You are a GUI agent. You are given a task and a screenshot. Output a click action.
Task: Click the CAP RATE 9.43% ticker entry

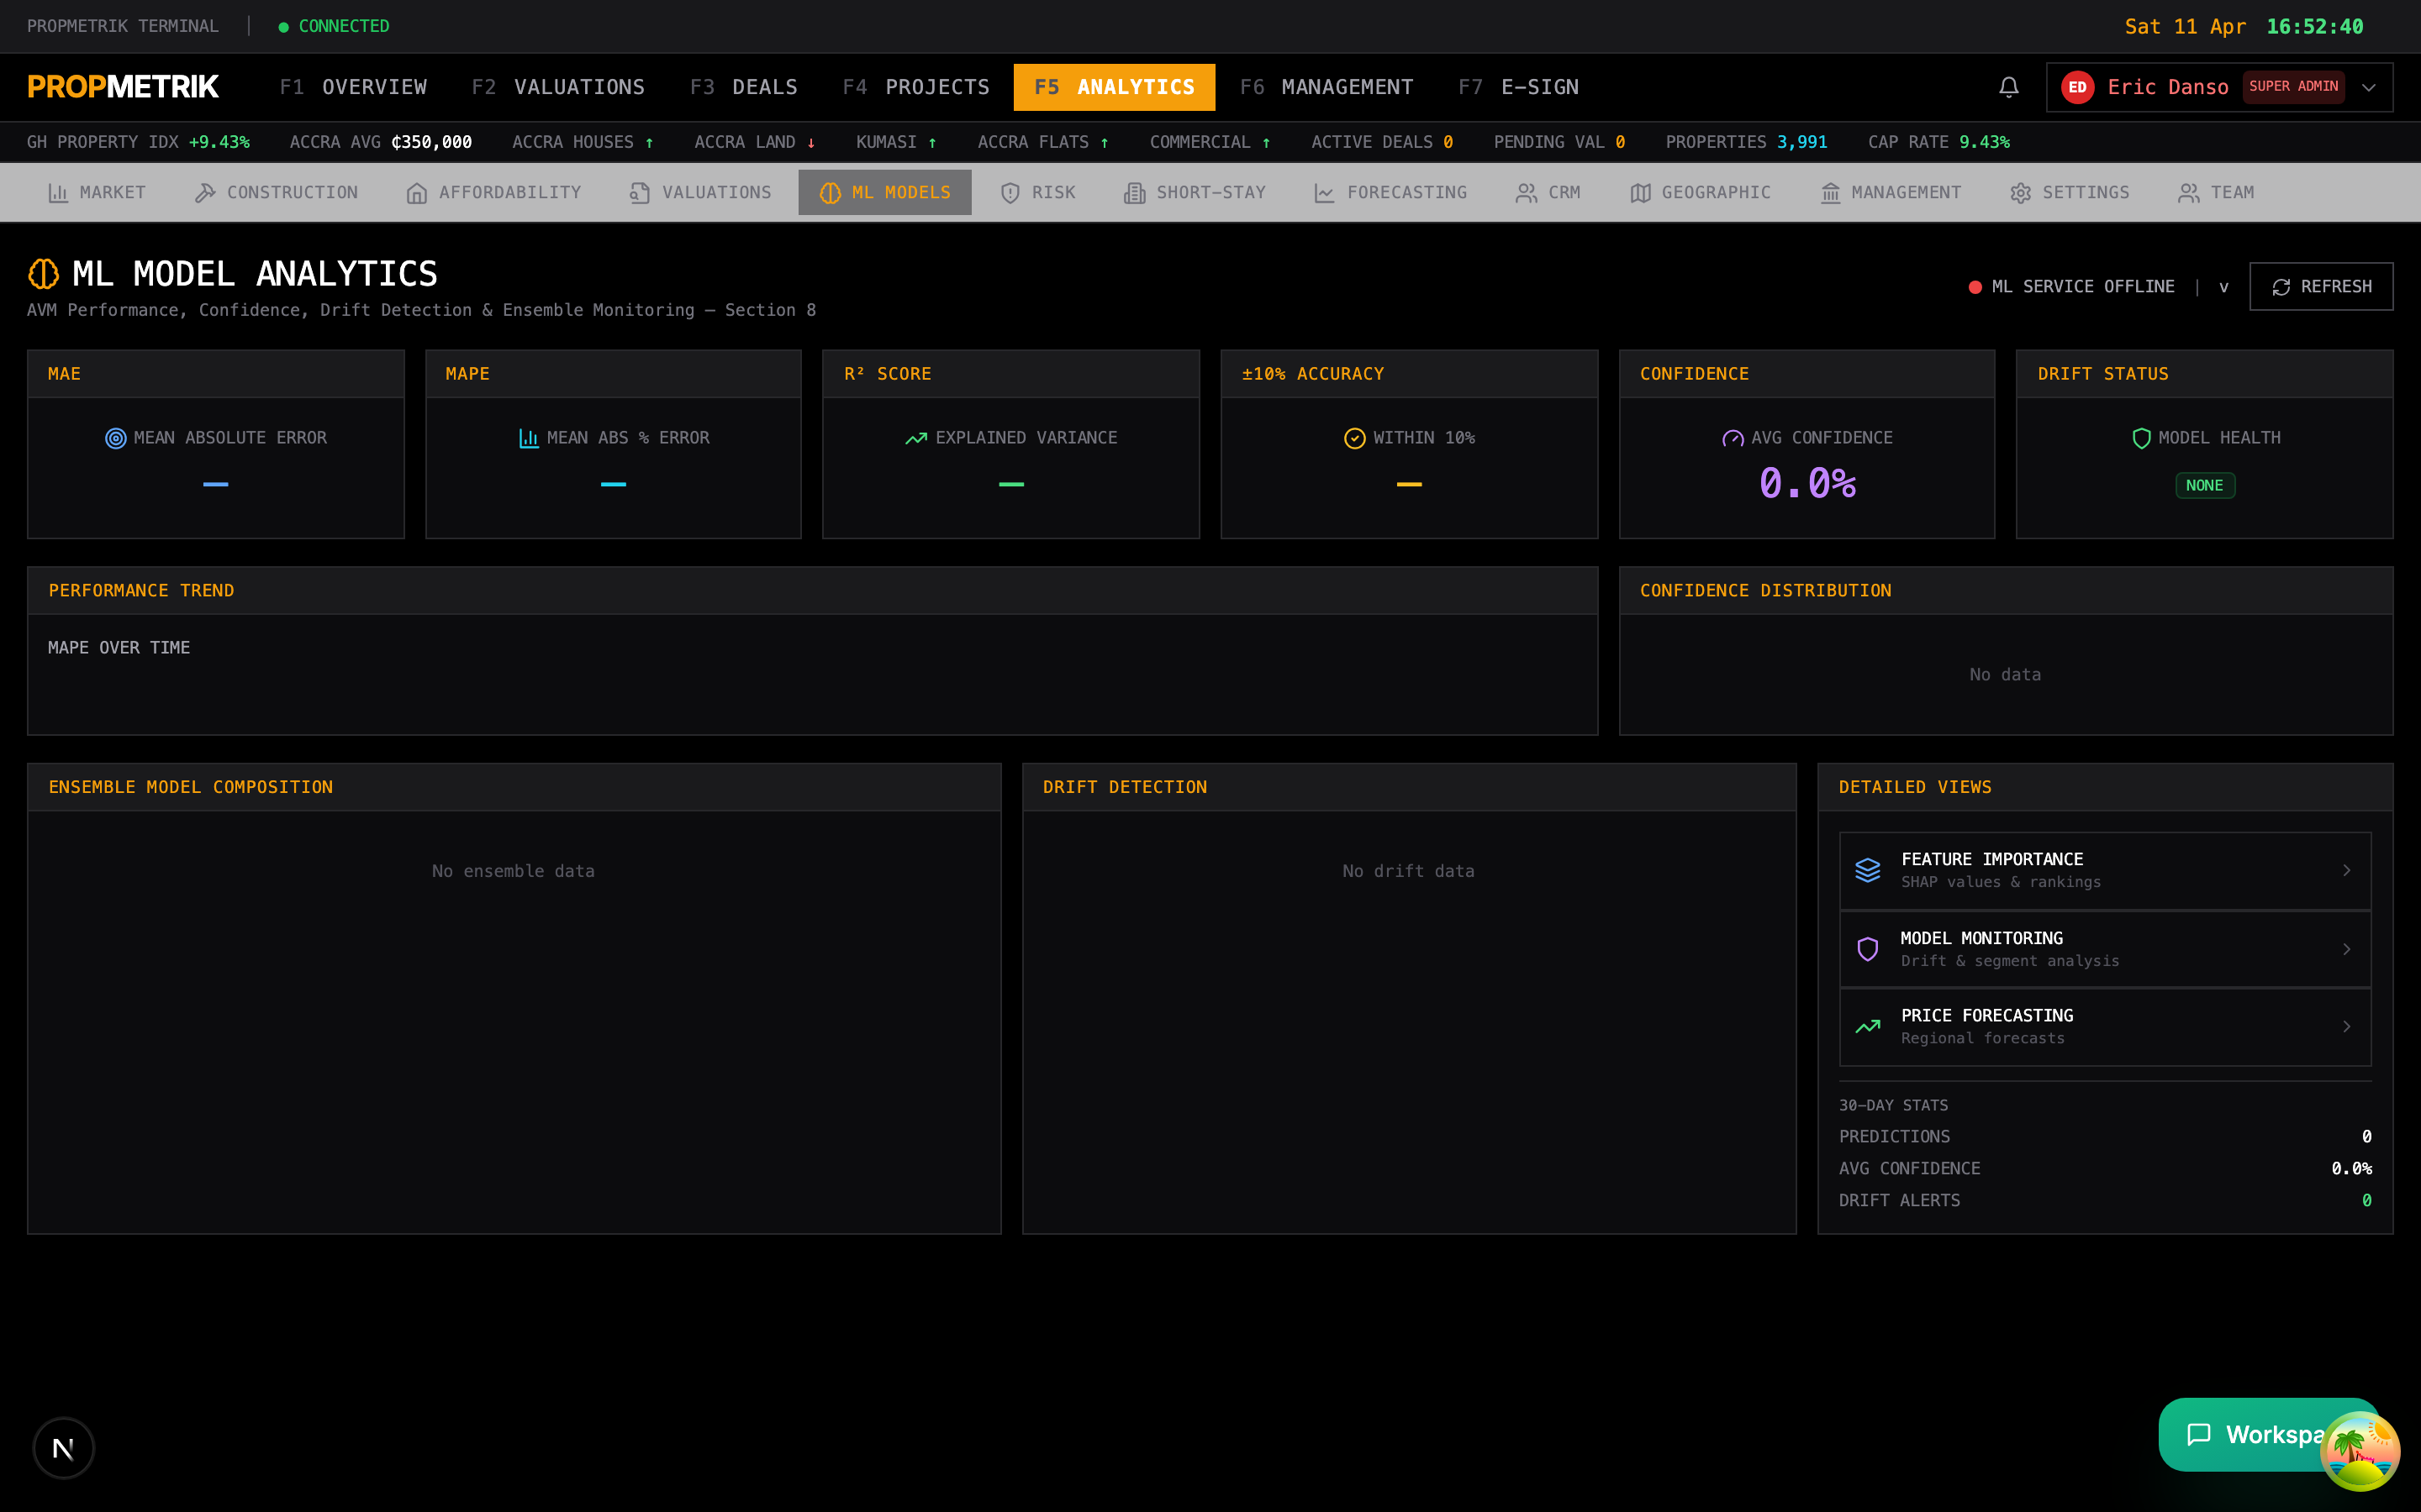[x=1938, y=142]
